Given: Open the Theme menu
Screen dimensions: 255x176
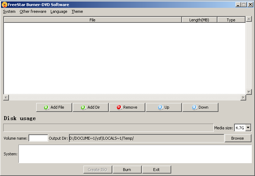Looking at the screenshot, I should (x=77, y=12).
